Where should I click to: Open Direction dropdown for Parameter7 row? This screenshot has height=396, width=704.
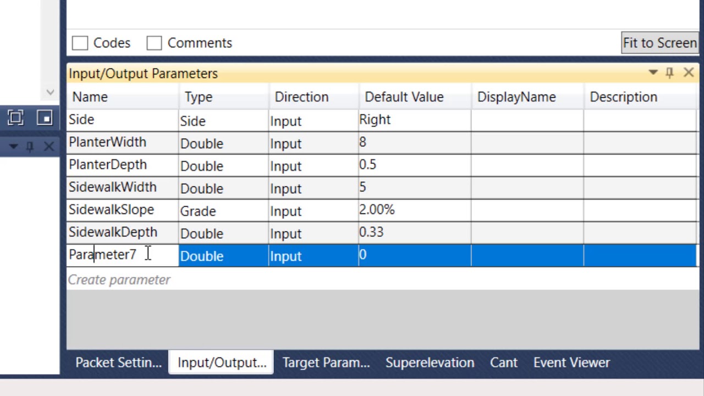(313, 256)
